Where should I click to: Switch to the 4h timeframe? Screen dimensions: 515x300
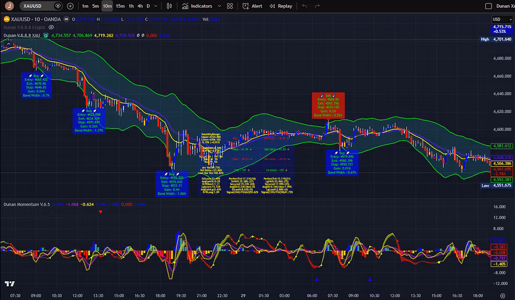click(x=140, y=6)
